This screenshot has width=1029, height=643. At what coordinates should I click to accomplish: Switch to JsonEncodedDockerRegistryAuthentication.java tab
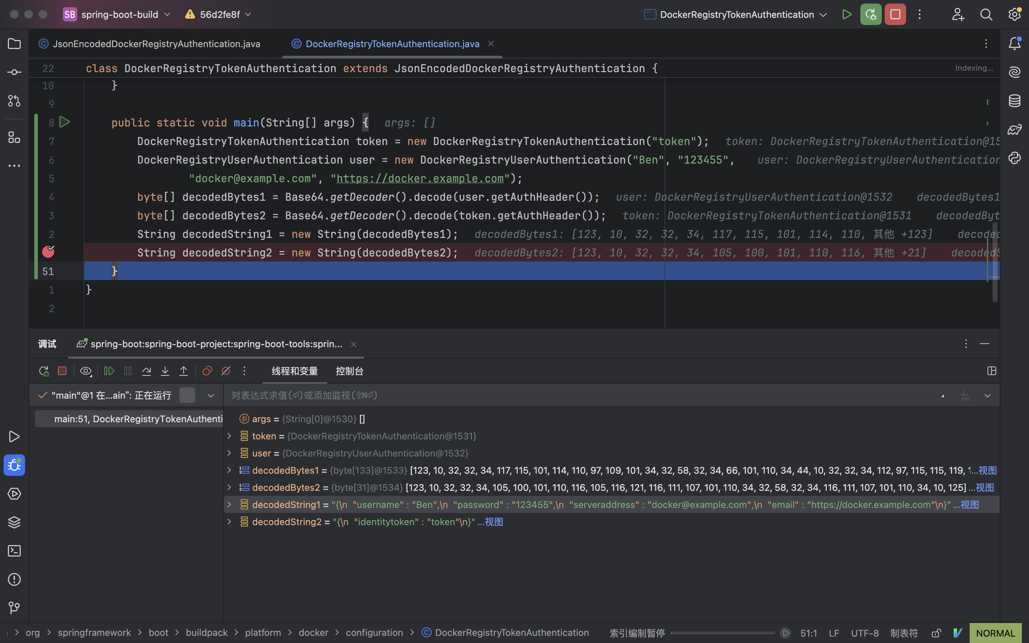[x=156, y=43]
